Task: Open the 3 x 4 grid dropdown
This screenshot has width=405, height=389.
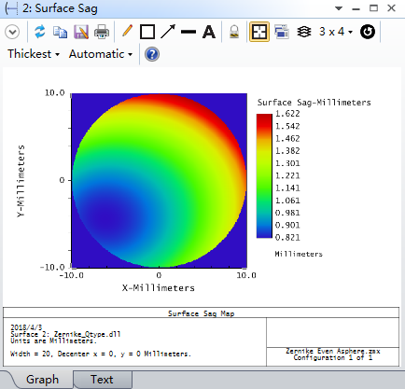Action: tap(336, 32)
